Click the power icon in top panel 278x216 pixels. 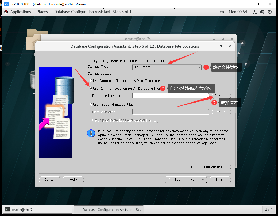270,12
